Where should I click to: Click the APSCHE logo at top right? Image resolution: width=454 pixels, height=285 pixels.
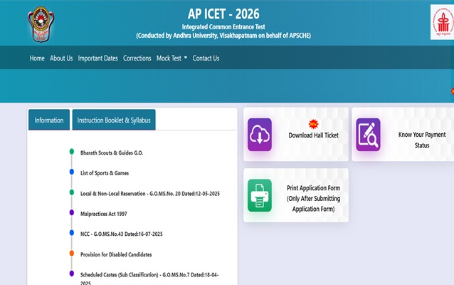click(443, 22)
